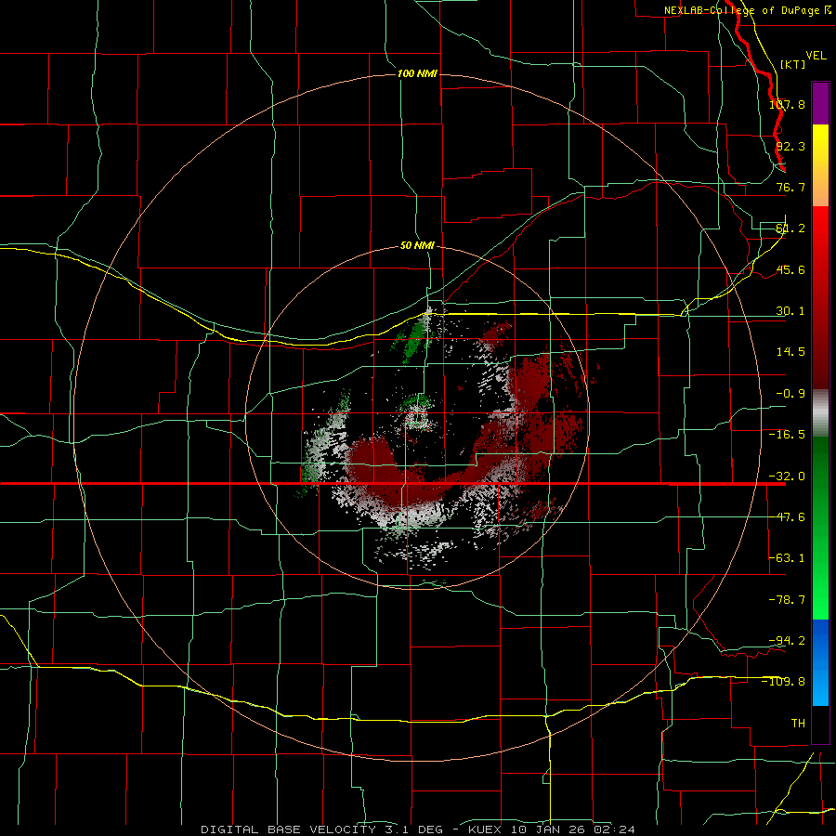Viewport: 836px width, 836px height.
Task: Pick the blue segment of color bar
Action: click(x=820, y=662)
